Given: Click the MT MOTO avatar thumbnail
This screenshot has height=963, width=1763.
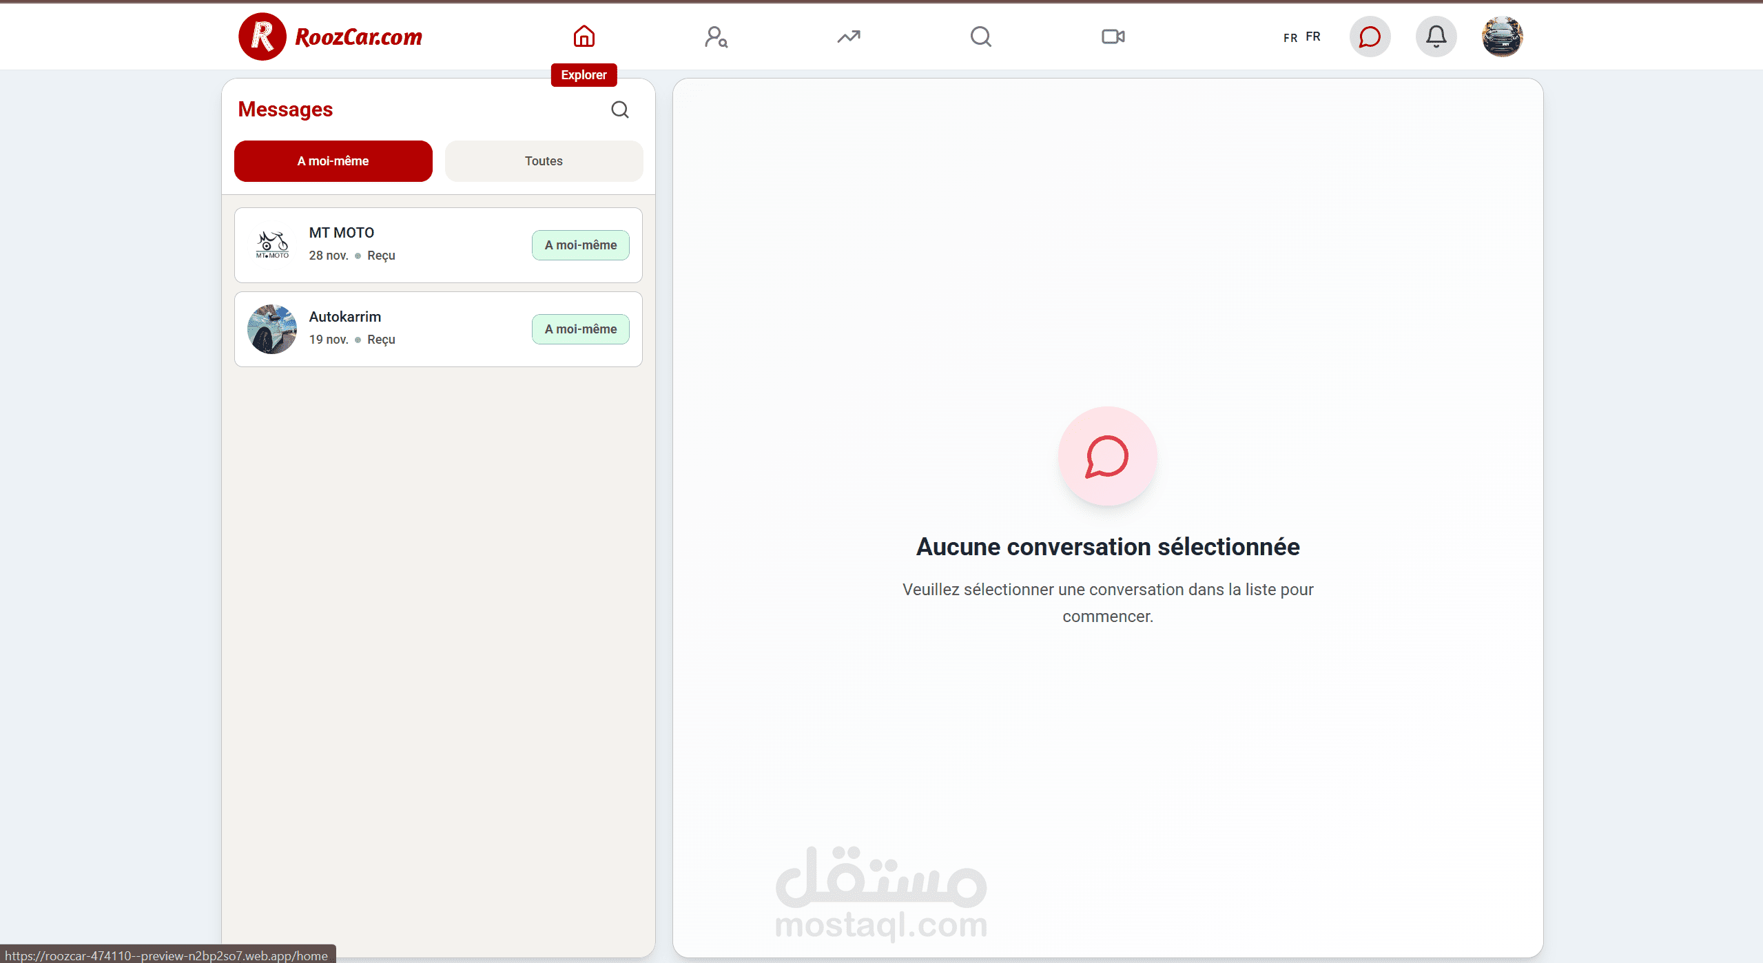Looking at the screenshot, I should click(272, 245).
